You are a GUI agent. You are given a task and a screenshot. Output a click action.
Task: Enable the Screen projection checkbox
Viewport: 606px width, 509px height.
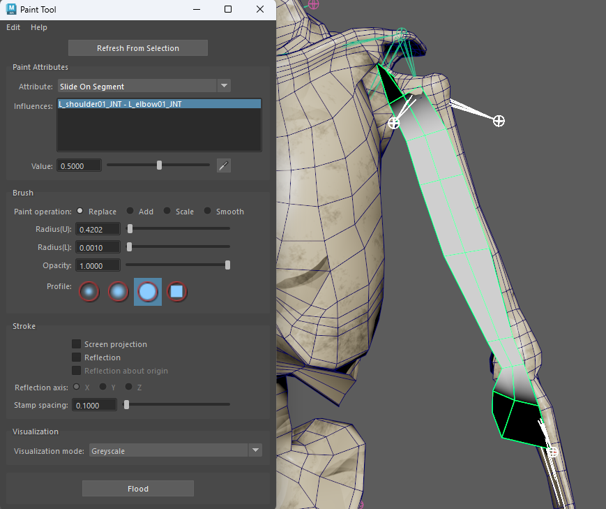coord(77,344)
